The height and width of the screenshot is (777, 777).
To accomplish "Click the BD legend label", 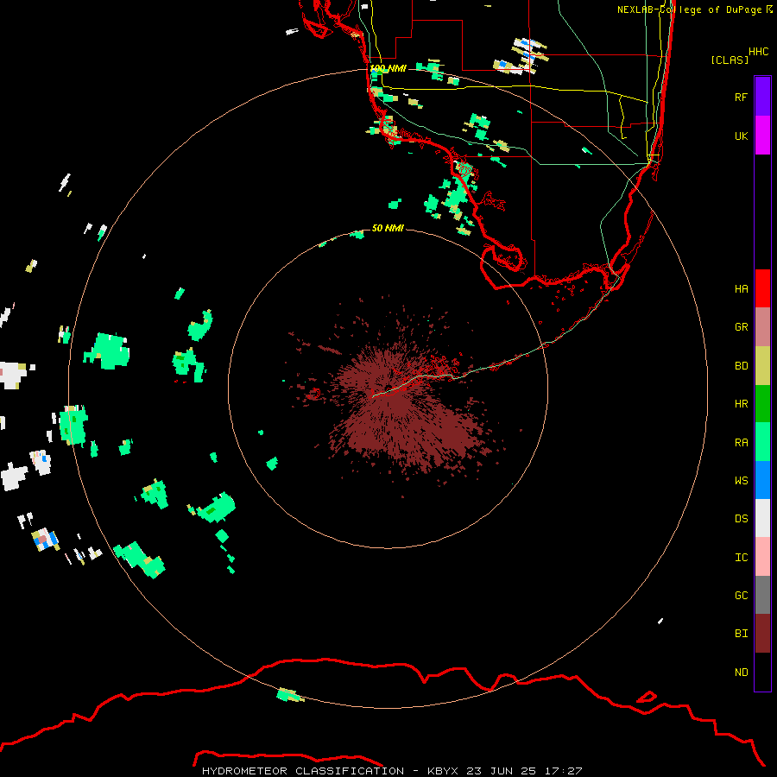I will [x=741, y=366].
